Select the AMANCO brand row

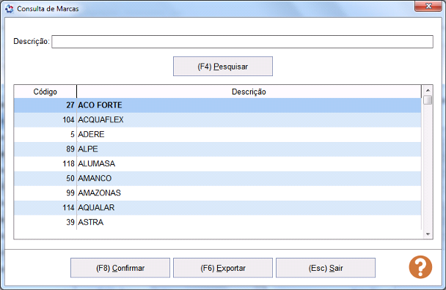[218, 179]
